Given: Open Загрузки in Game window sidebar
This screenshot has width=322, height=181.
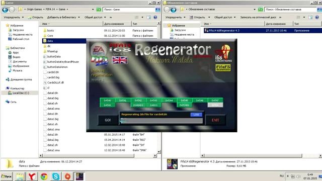Looking at the screenshot, I should point(18,30).
